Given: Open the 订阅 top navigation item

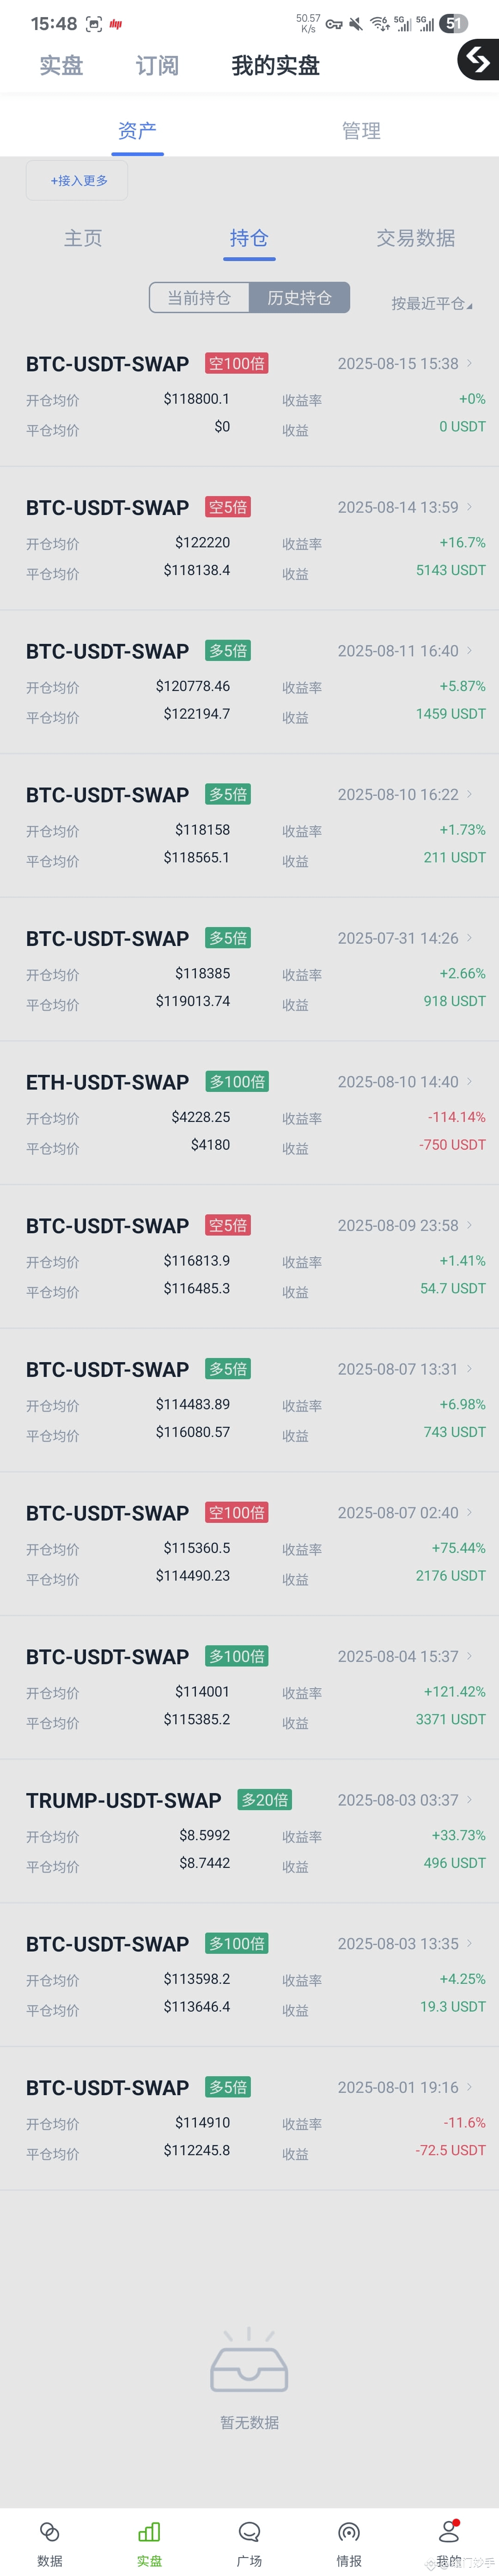Looking at the screenshot, I should click(x=157, y=66).
